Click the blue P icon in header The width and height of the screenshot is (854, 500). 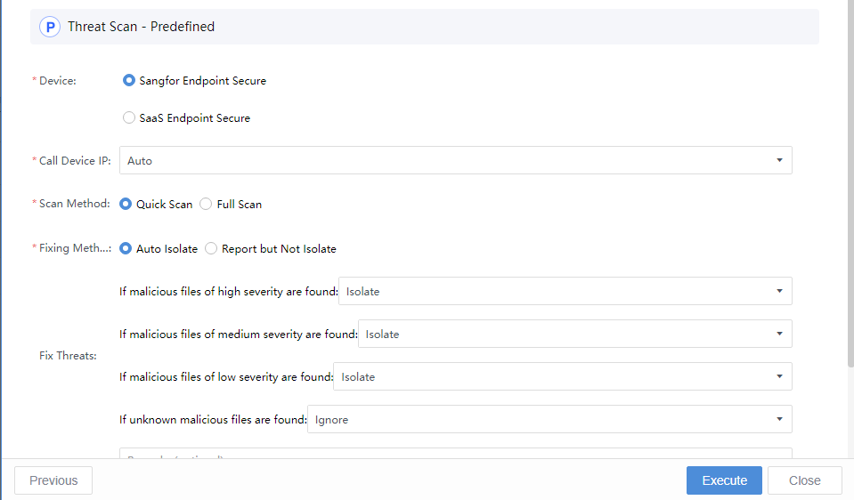(49, 27)
